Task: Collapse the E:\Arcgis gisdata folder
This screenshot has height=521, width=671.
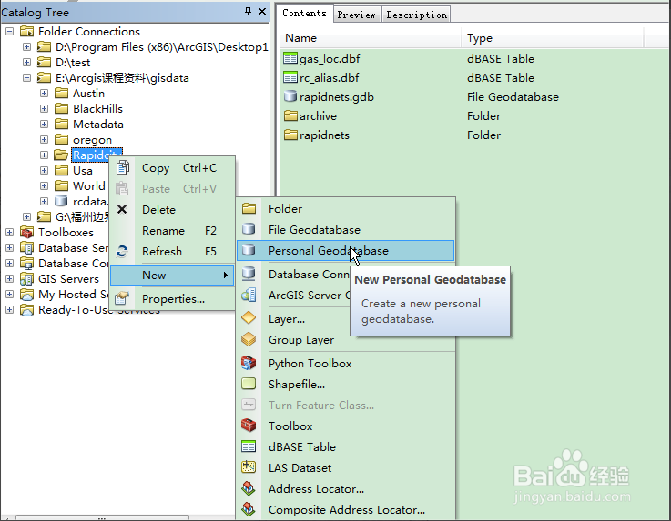Action: pyautogui.click(x=26, y=78)
